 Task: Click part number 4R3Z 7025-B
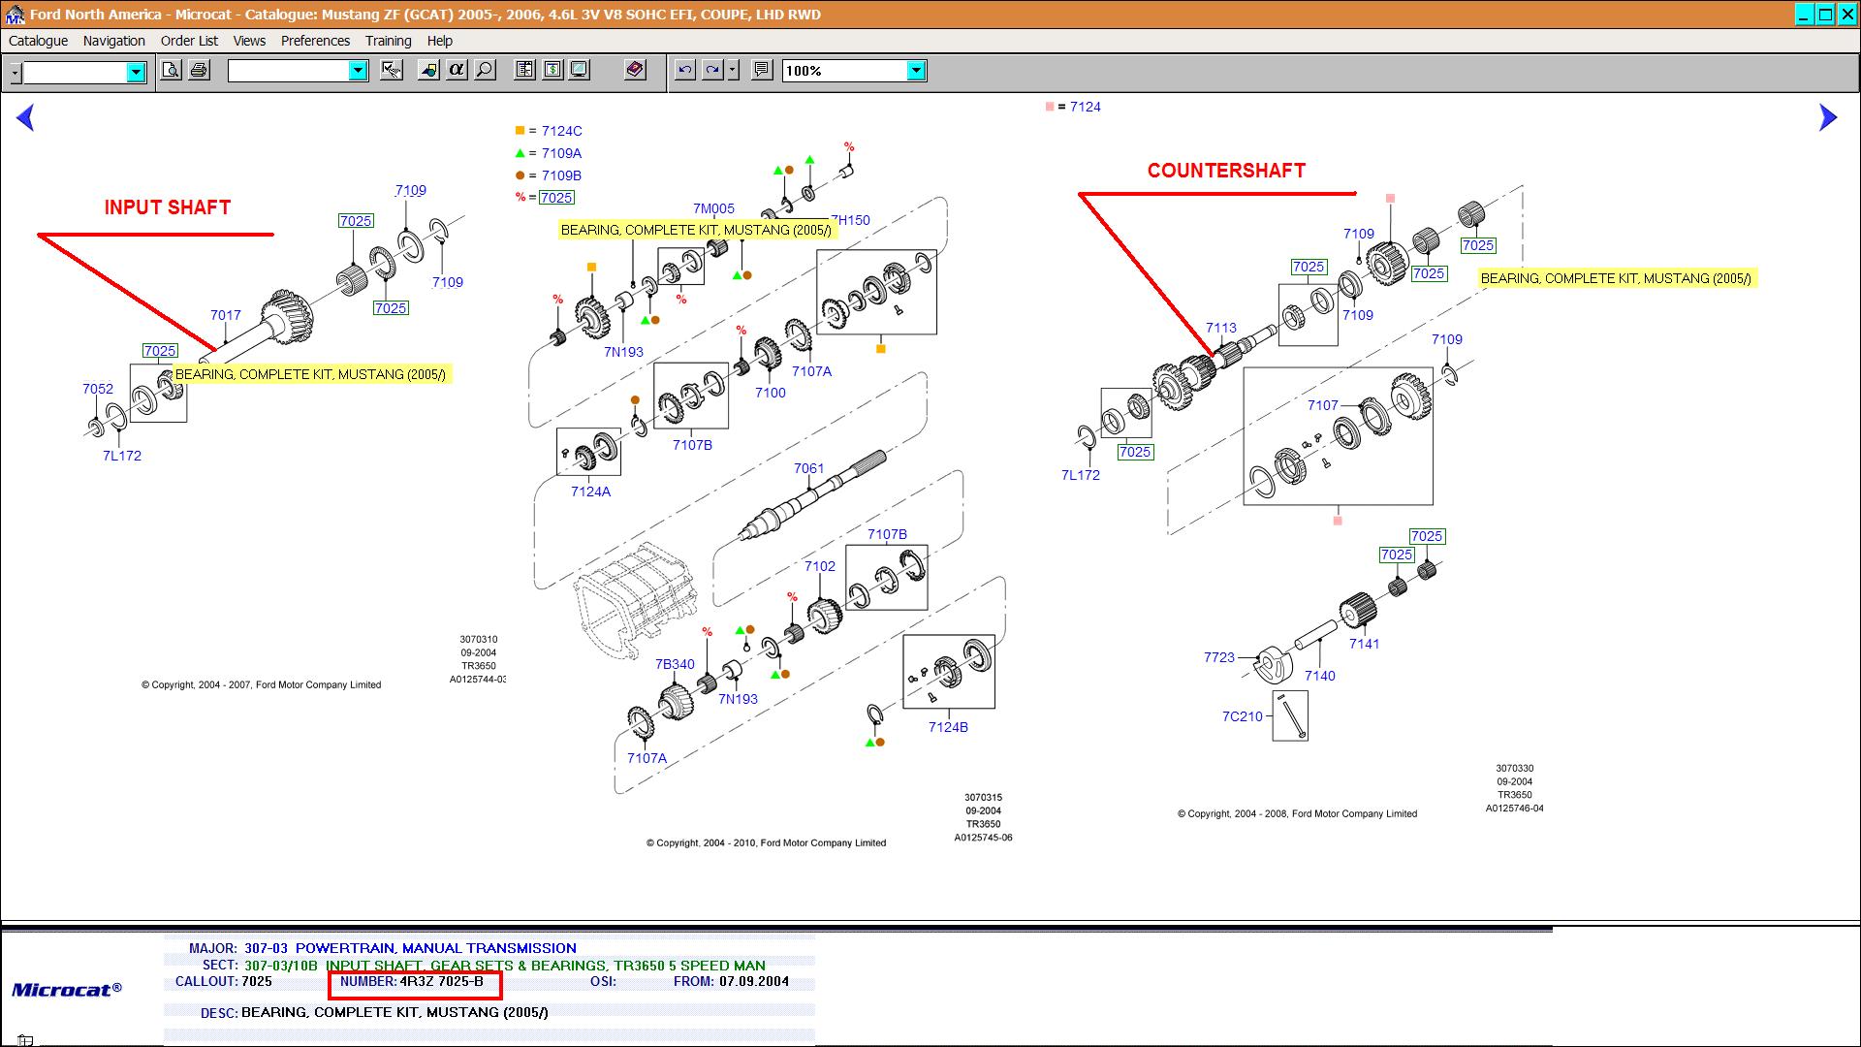441,981
